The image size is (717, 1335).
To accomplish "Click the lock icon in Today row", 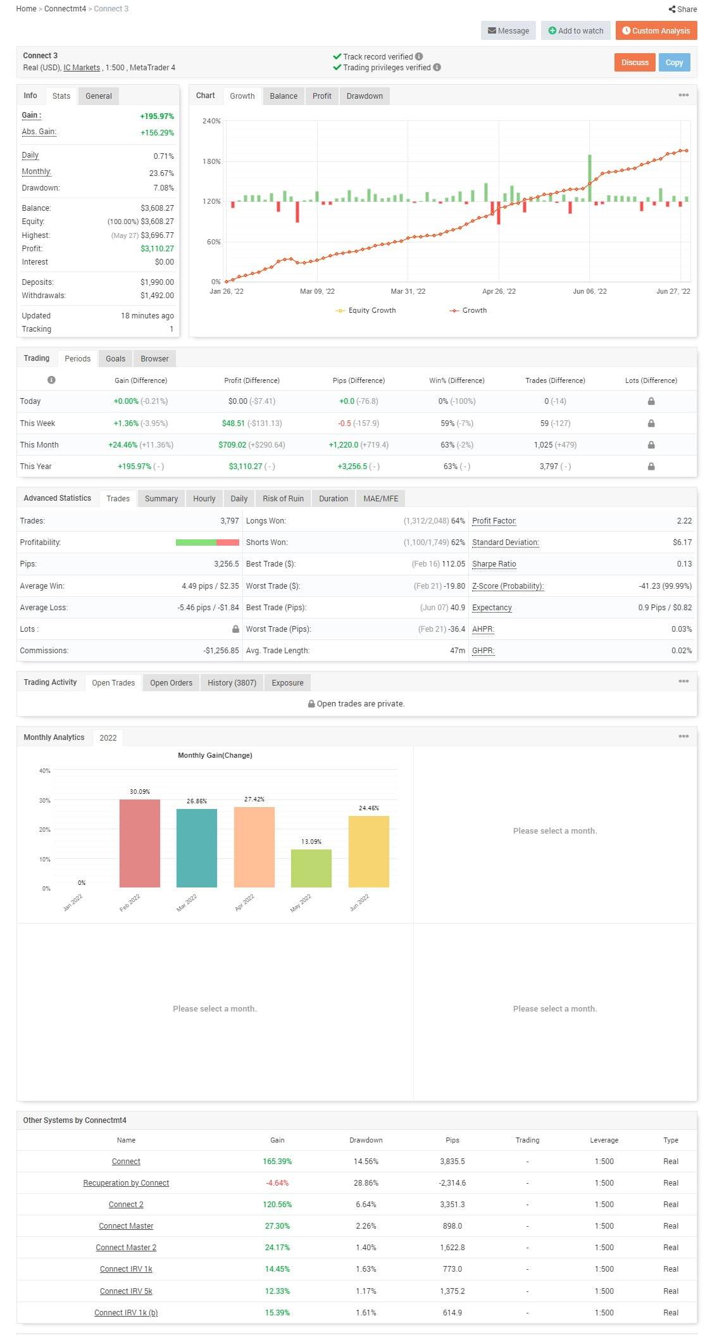I will tap(651, 401).
